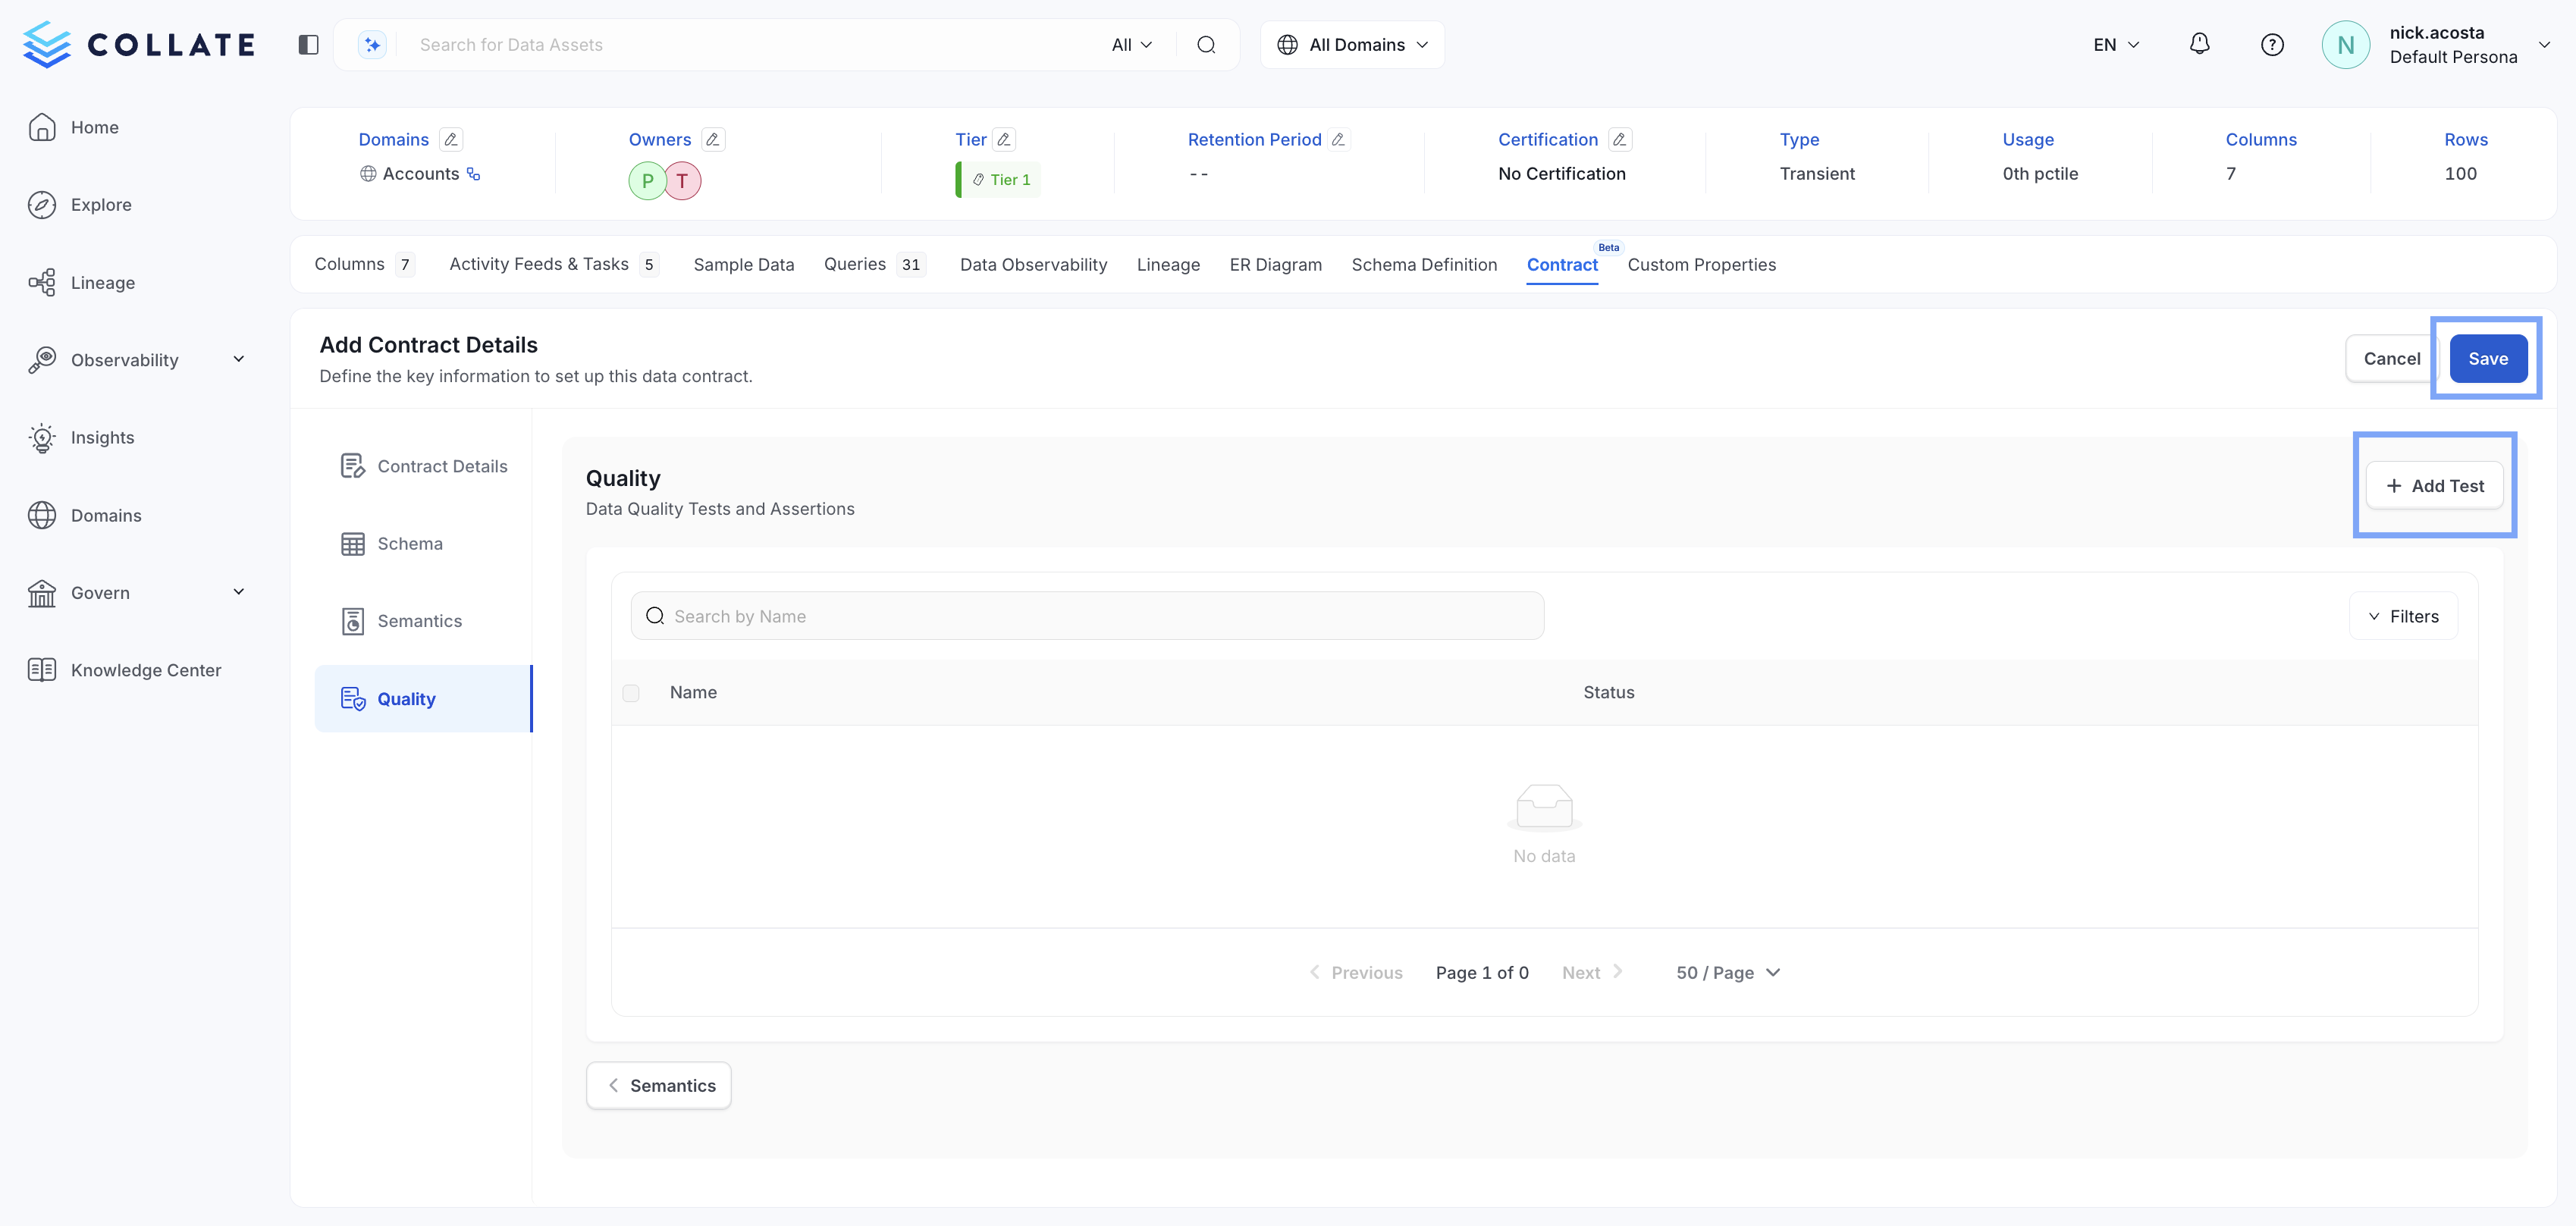
Task: Open notifications bell
Action: [x=2200, y=44]
